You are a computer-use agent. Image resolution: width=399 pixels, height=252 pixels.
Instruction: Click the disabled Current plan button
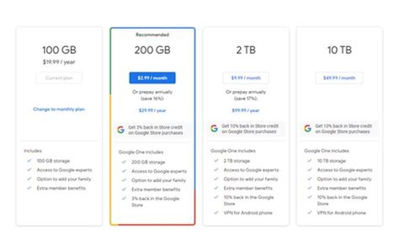point(59,78)
